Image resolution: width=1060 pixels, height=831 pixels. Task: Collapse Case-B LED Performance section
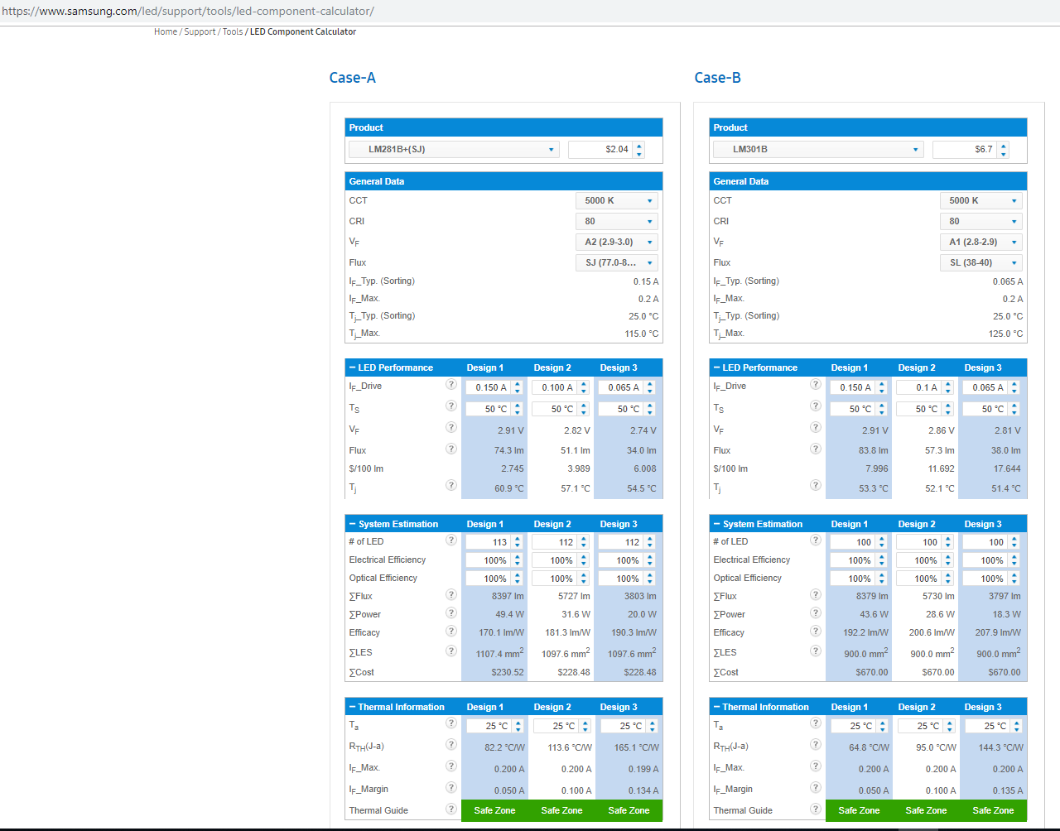tap(717, 367)
